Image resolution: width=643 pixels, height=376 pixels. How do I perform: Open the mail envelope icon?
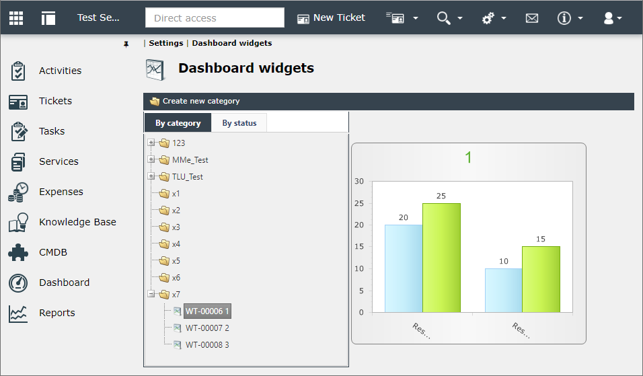coord(532,18)
